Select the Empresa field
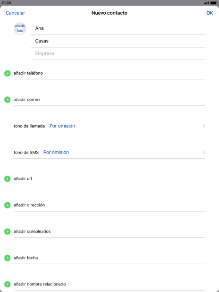Screen dimensions: 219x292 pyautogui.click(x=118, y=53)
